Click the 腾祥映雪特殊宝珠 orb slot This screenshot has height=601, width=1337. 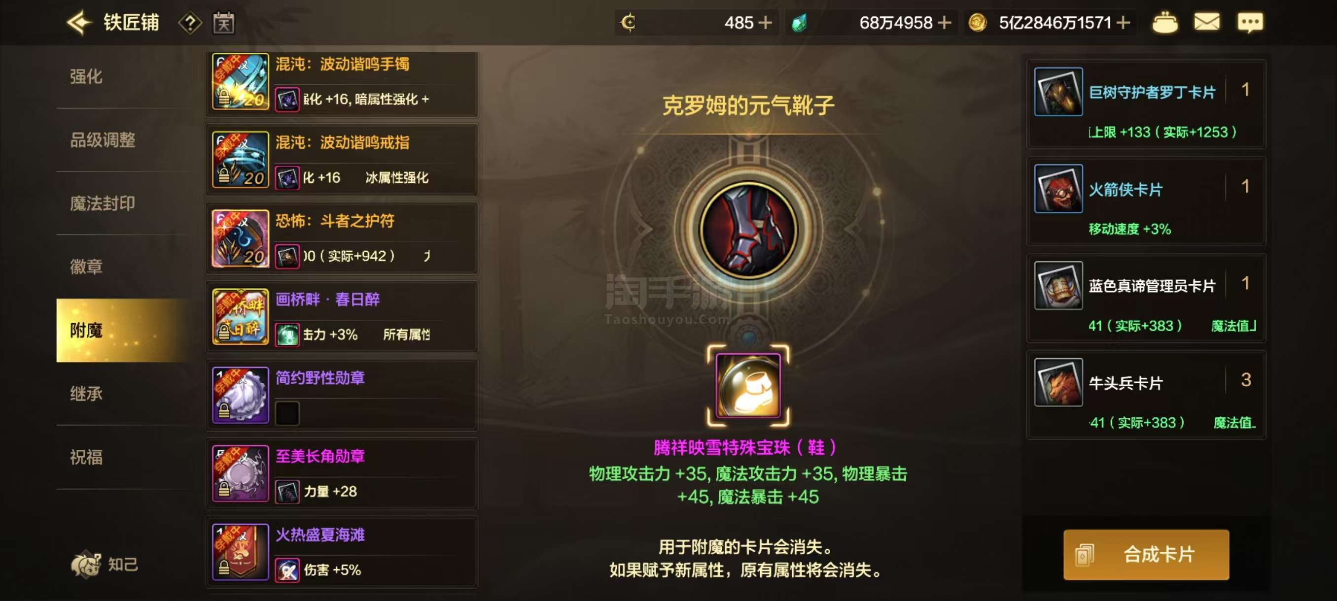click(x=748, y=386)
